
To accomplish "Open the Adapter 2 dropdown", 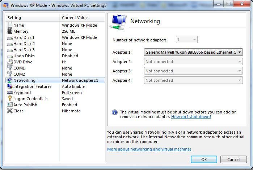I will (x=193, y=62).
